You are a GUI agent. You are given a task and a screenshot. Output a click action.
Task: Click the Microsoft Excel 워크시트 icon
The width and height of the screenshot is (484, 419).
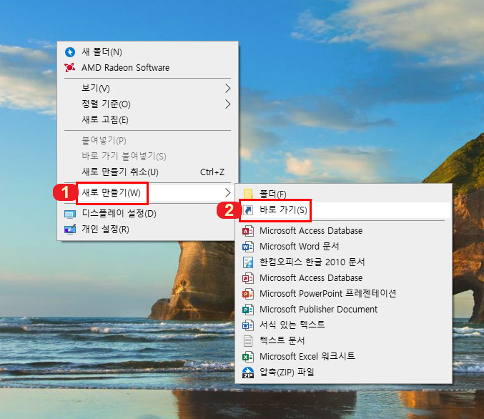pyautogui.click(x=248, y=357)
